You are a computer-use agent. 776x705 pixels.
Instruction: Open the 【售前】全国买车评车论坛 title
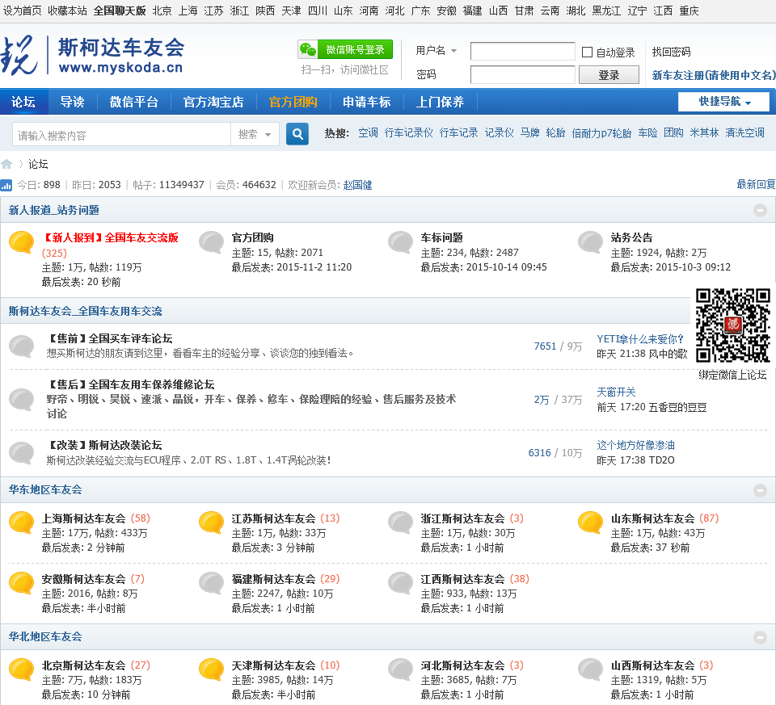[109, 338]
